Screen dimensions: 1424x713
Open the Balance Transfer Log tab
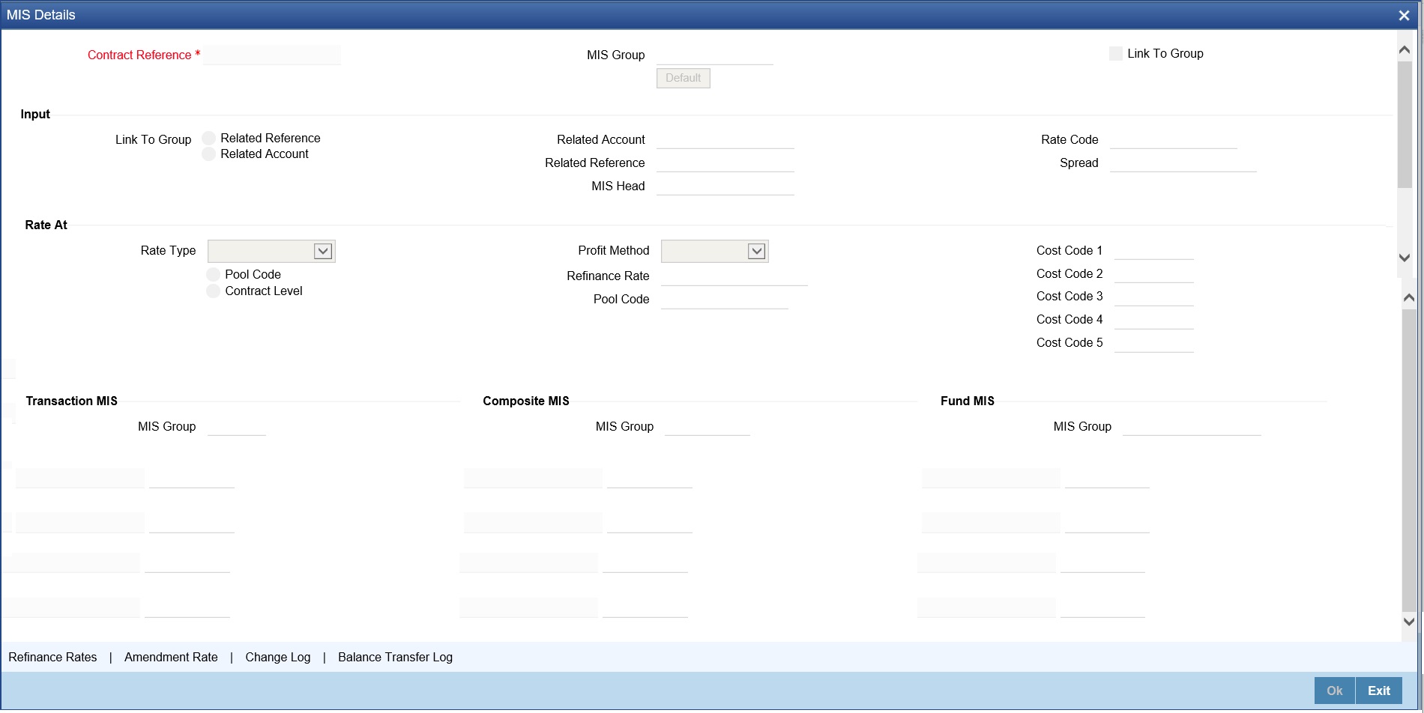[395, 657]
